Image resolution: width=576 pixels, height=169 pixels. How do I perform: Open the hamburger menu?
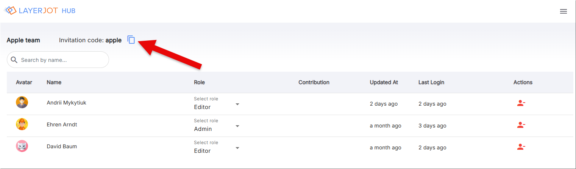click(x=564, y=11)
